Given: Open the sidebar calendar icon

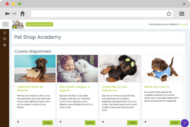Looking at the screenshot, I should click(x=5, y=39).
